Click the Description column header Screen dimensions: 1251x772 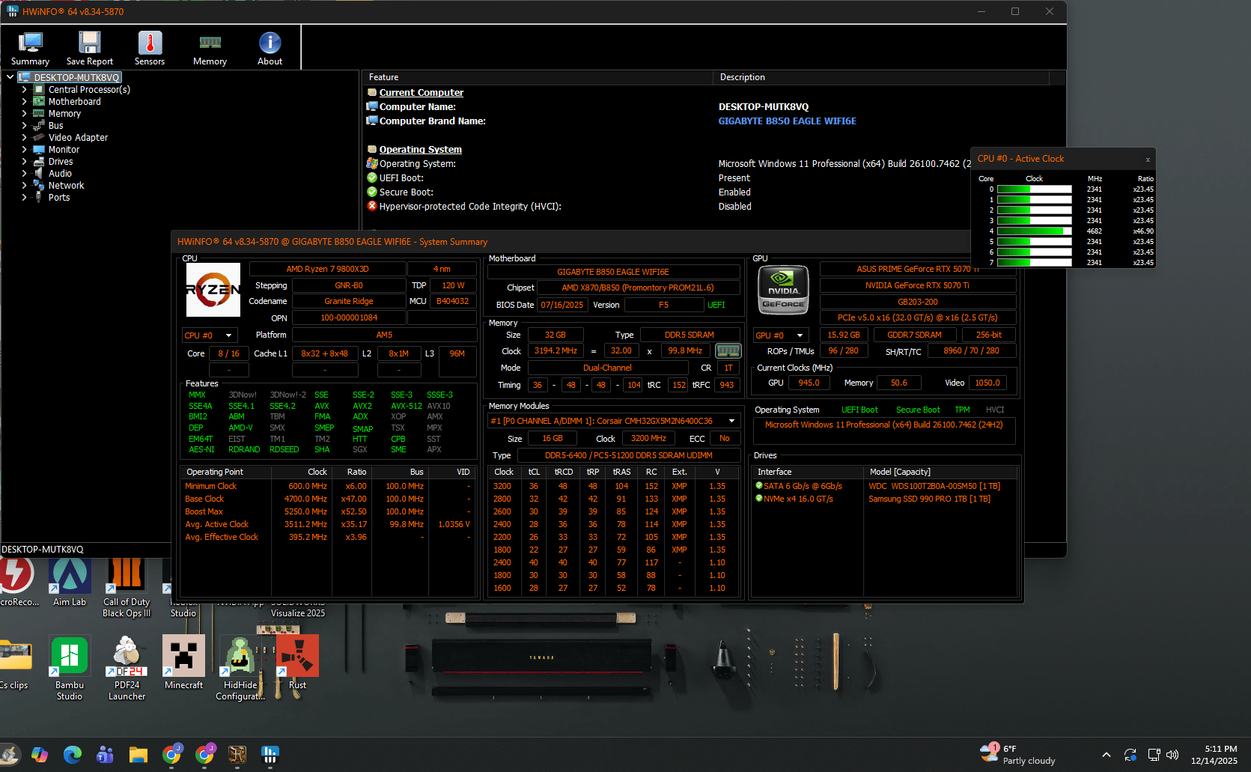point(881,77)
